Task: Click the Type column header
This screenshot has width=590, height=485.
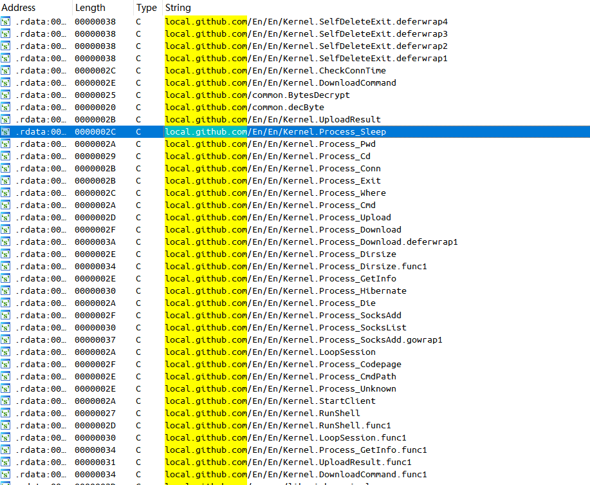Action: click(147, 8)
